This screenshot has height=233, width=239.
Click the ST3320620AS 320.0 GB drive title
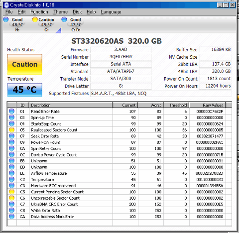pyautogui.click(x=117, y=41)
